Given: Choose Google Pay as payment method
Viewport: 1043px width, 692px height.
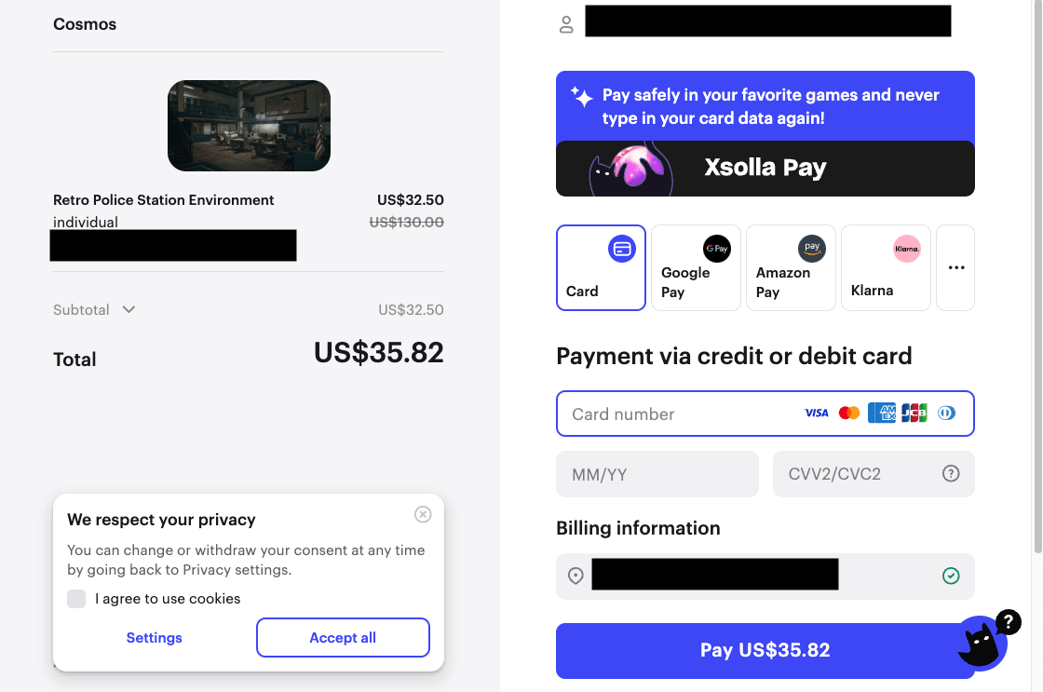Looking at the screenshot, I should 696,267.
